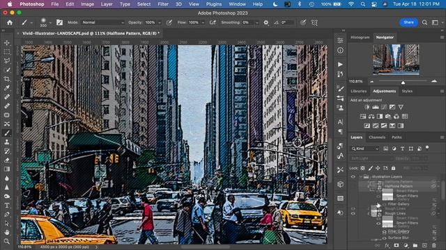Switch to the Channels tab

(x=377, y=137)
